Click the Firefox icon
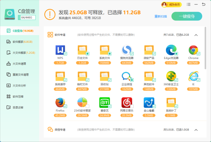The width and height of the screenshot is (211, 142). [60, 102]
